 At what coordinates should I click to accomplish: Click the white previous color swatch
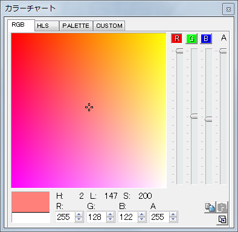[31, 217]
